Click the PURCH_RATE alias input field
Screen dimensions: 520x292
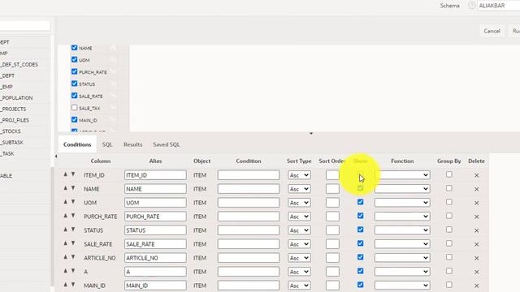pyautogui.click(x=155, y=217)
